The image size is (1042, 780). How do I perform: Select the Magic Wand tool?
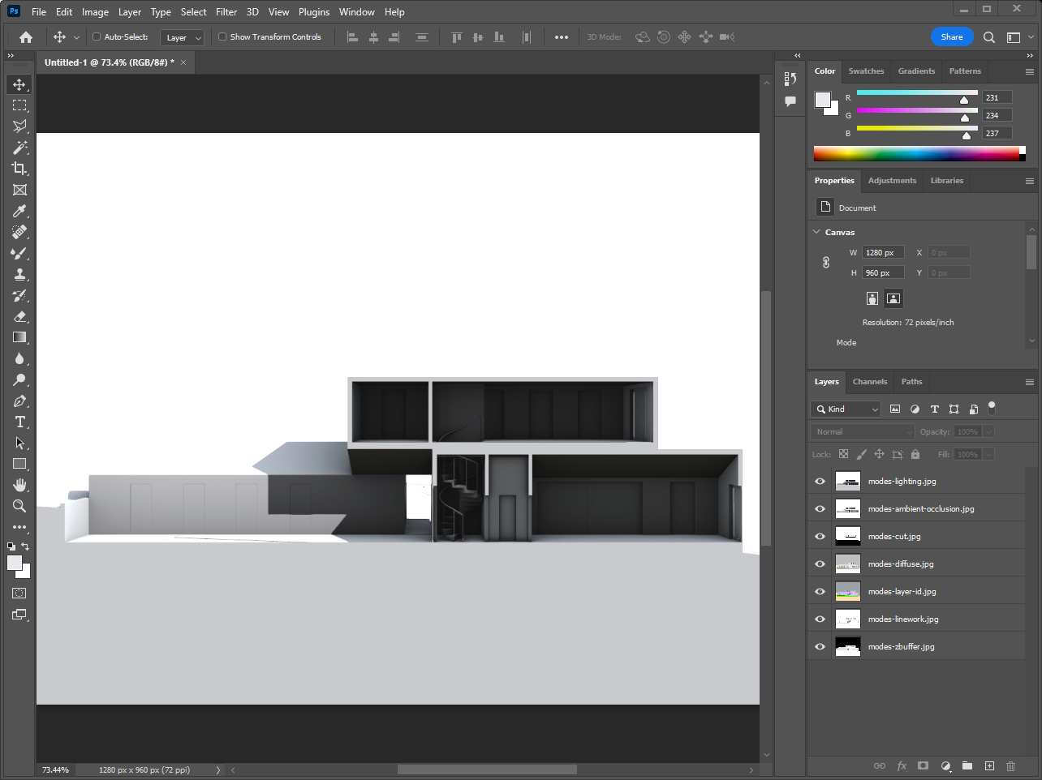click(x=19, y=148)
